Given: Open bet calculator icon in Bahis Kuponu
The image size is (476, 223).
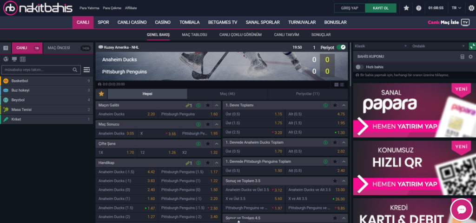Looking at the screenshot, I should tap(463, 57).
